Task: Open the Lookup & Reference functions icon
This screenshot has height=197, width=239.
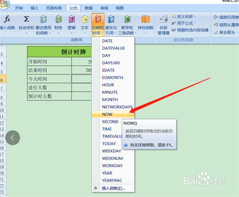Action: (111, 19)
